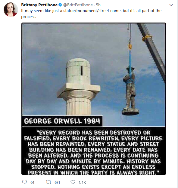Screen dimensions: 178x188
Task: Click the blue verified badge
Action: click(x=60, y=5)
